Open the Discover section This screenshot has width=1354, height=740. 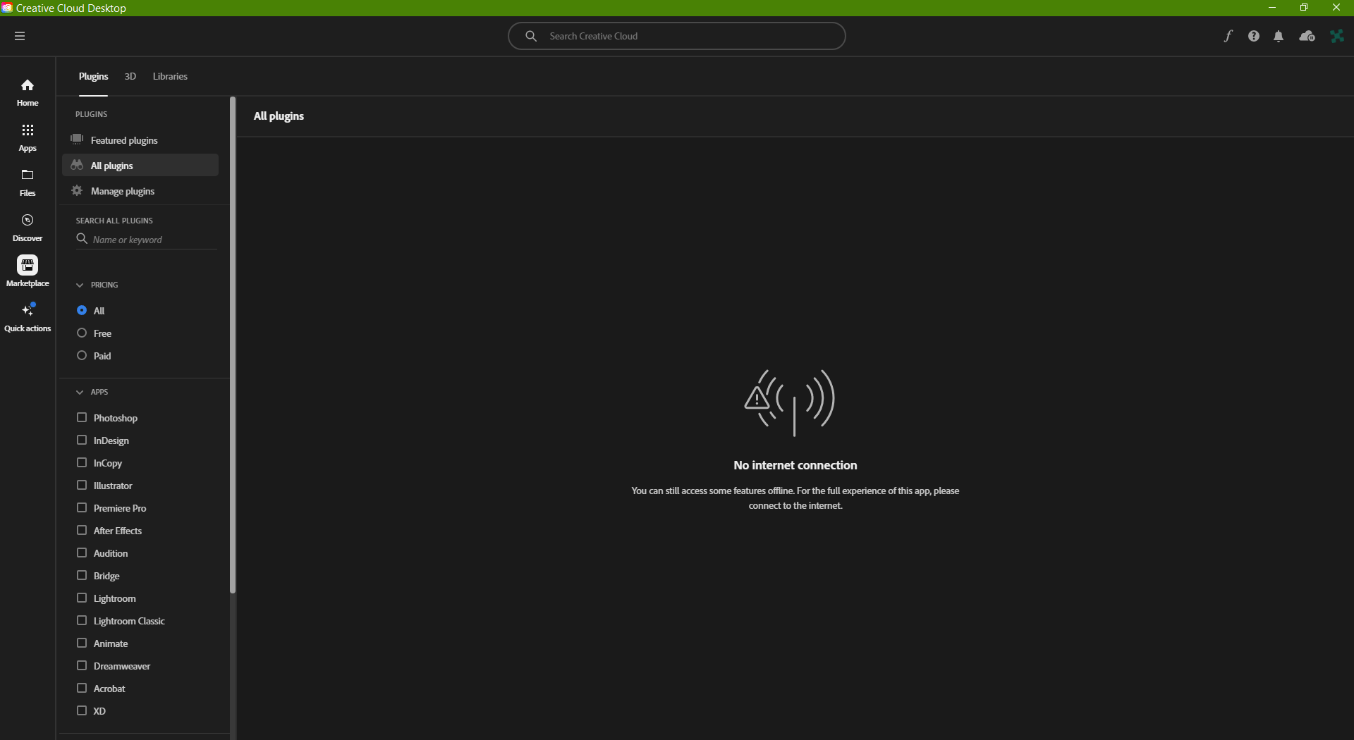(28, 228)
